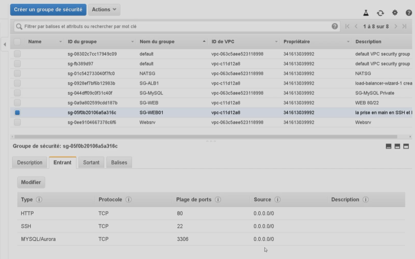Open Propriétaire column dropdown arrow
415x259 pixels.
(x=348, y=42)
